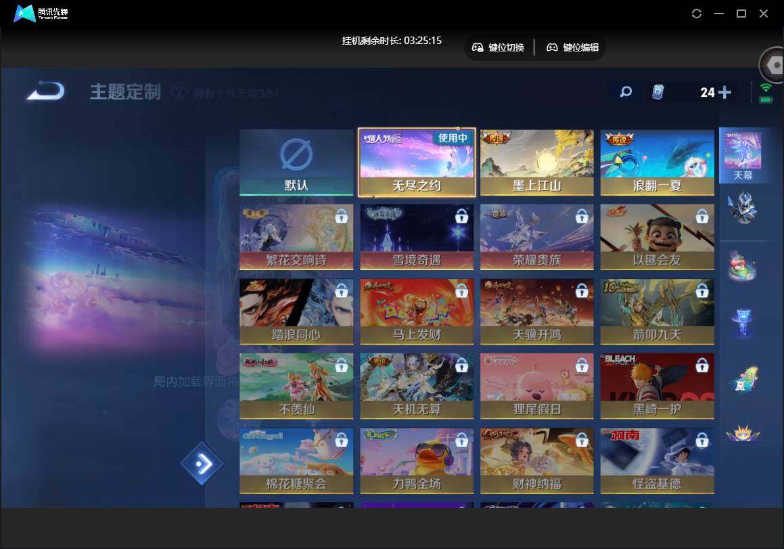This screenshot has height=549, width=784.
Task: Click the lock icon on 怪盗基德
Action: pos(702,440)
